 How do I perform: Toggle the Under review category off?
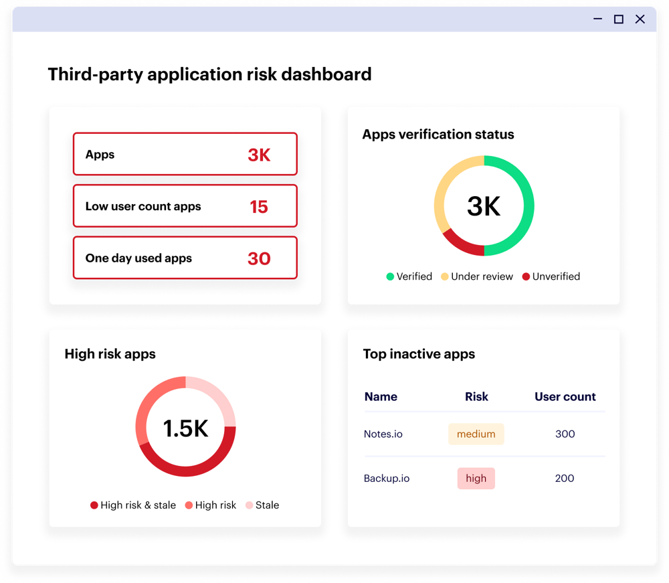click(477, 276)
